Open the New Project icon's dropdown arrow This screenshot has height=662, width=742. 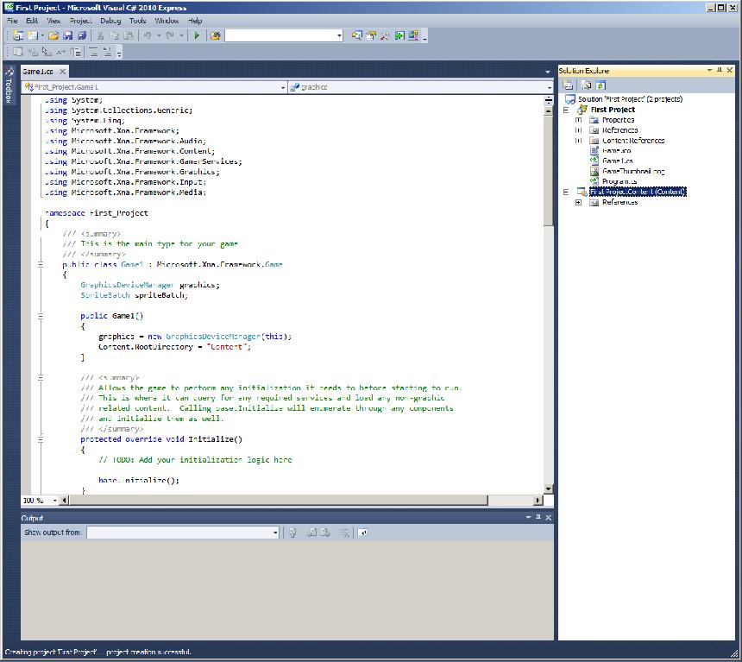[x=42, y=35]
